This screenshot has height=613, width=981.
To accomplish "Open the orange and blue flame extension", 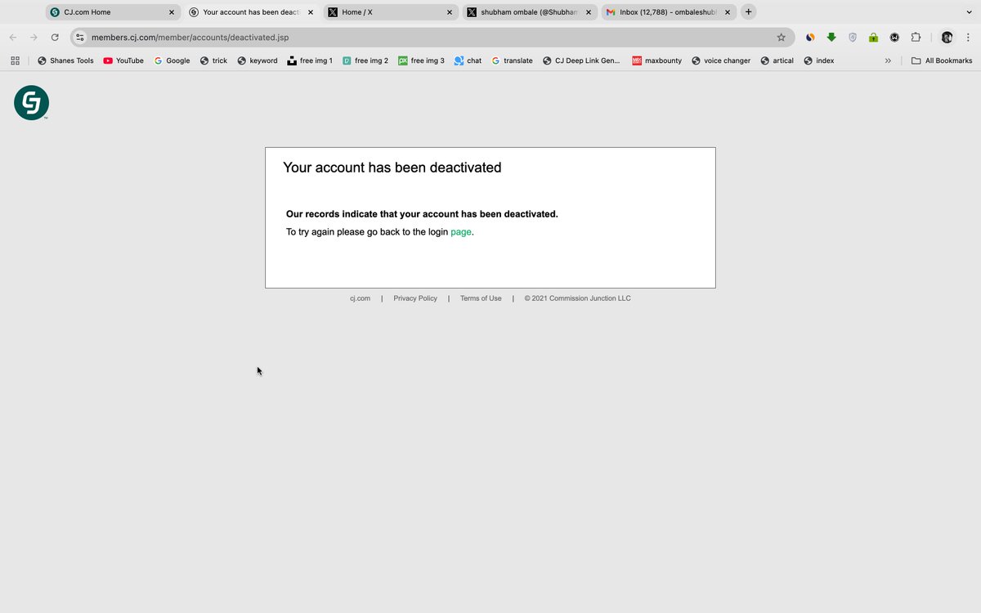I will 810,38.
